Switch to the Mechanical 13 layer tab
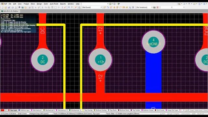208x117 pixels. pyautogui.click(x=62, y=110)
